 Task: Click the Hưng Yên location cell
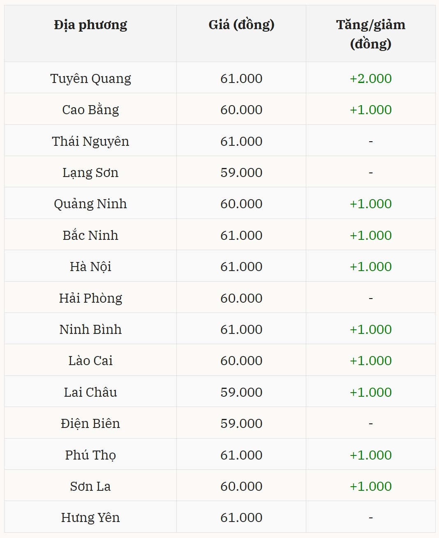pos(90,517)
